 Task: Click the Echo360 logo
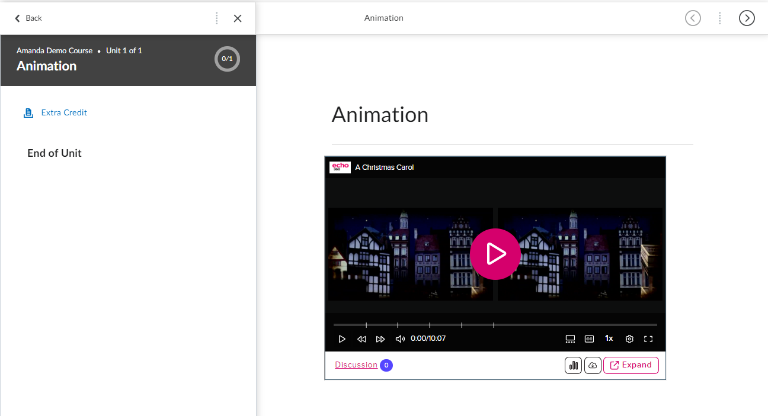tap(340, 167)
